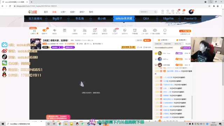The width and height of the screenshot is (224, 126).
Task: Select first chat ranking tab
Action: (158, 44)
